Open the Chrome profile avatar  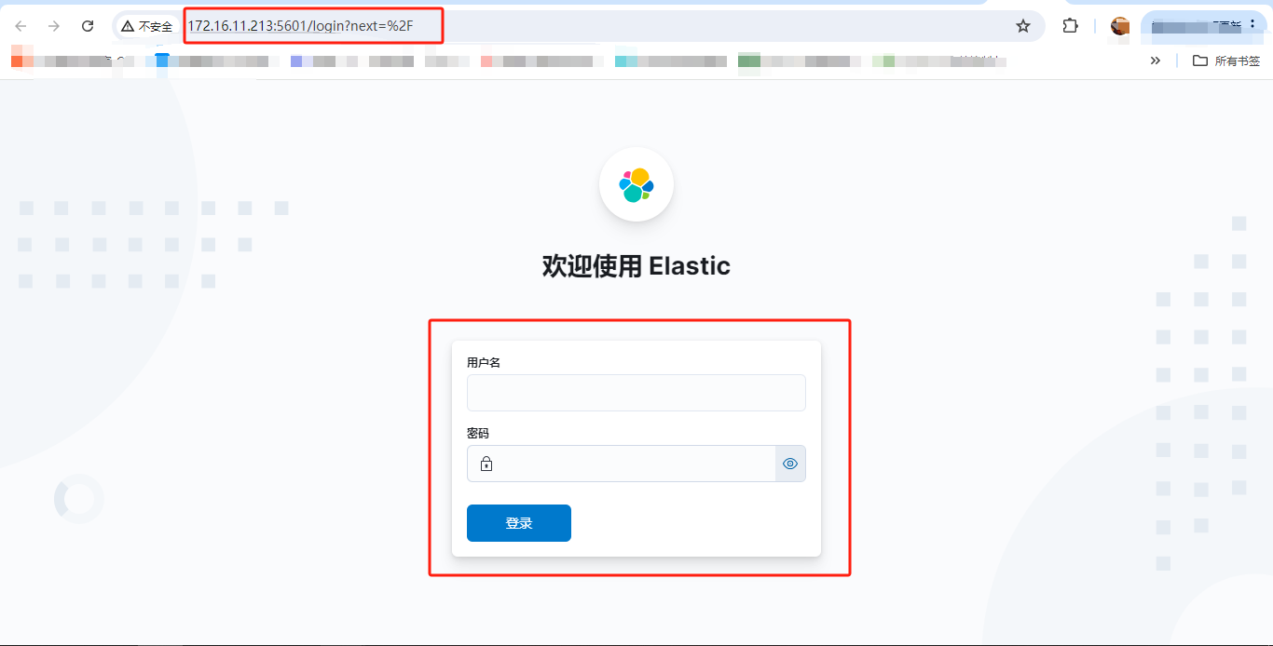[1120, 26]
